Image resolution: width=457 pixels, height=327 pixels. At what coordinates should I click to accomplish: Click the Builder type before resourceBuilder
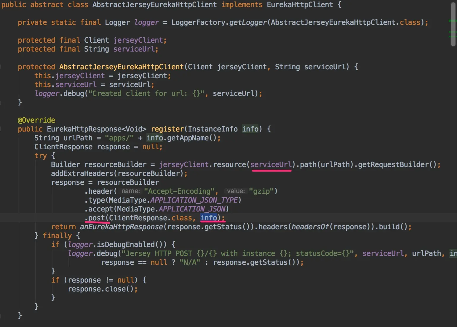point(65,165)
